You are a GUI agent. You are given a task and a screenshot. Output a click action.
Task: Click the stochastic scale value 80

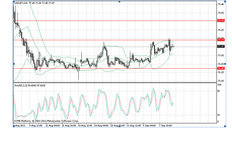click(x=218, y=91)
